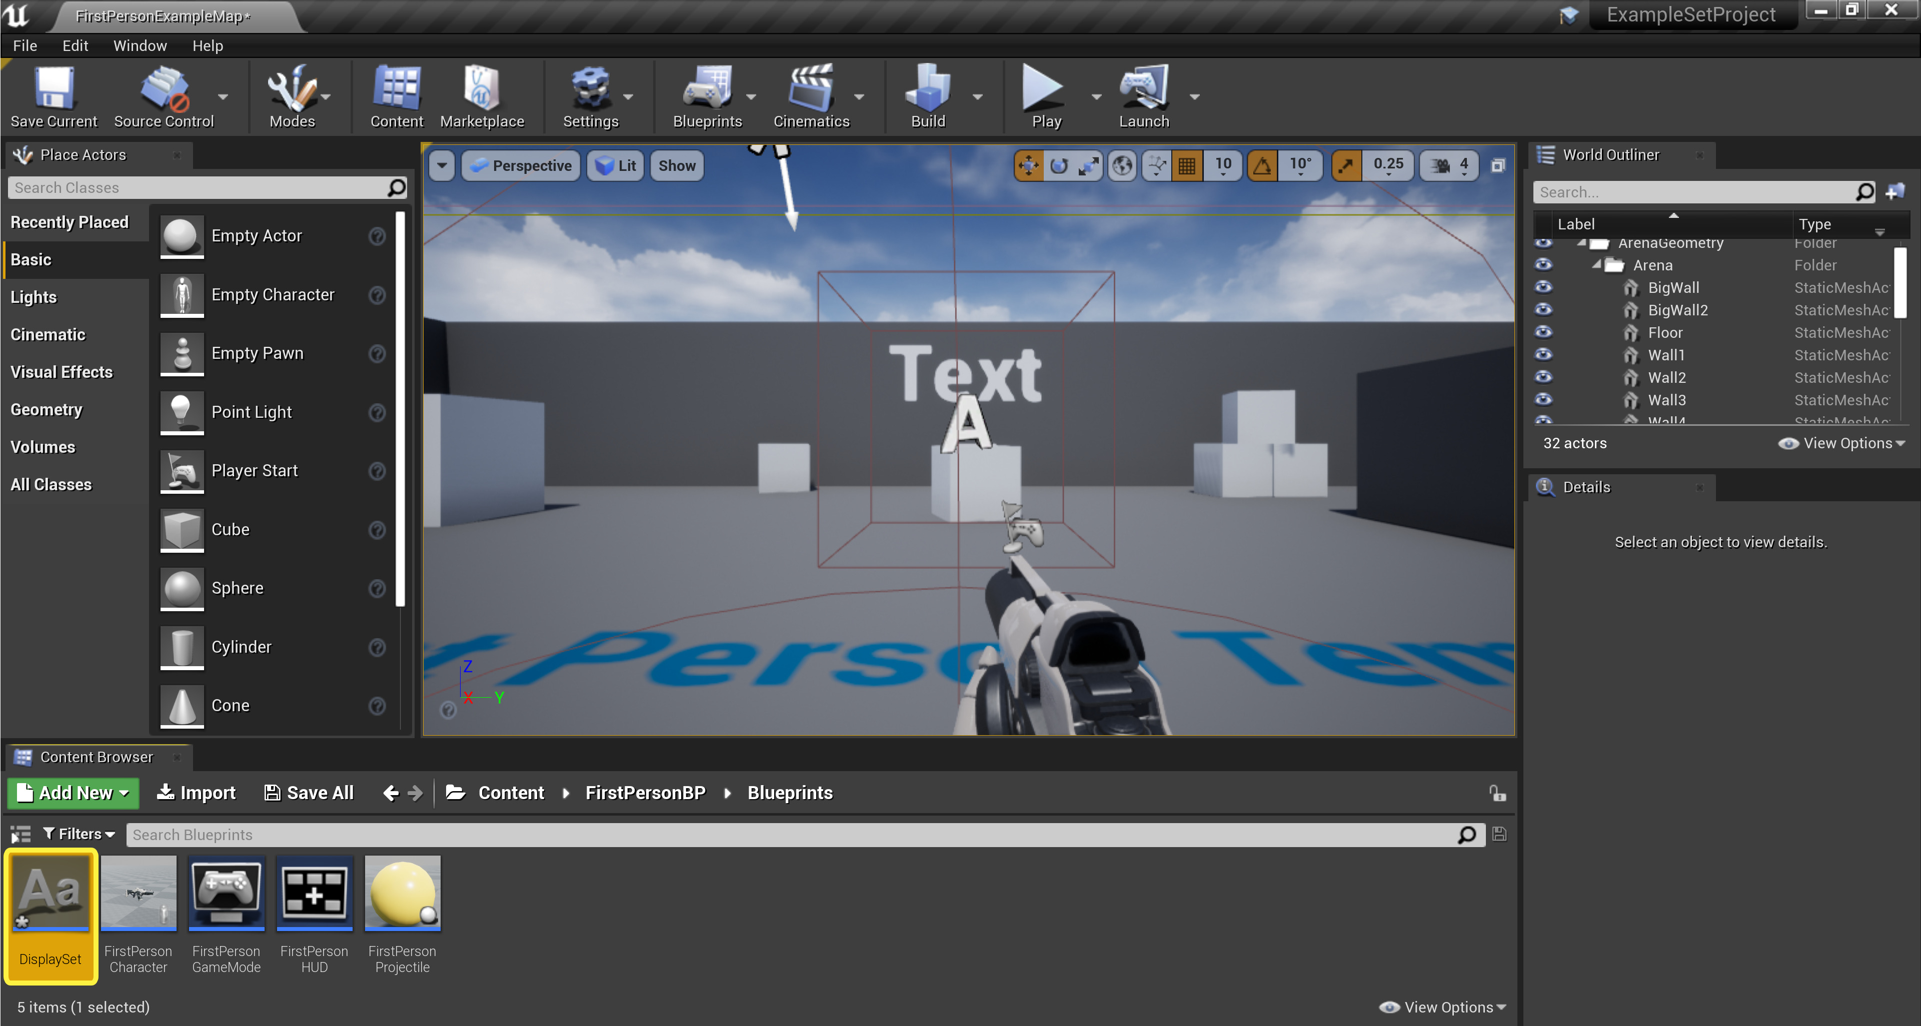1921x1026 pixels.
Task: Toggle visibility of the Floor actor
Action: (x=1544, y=333)
